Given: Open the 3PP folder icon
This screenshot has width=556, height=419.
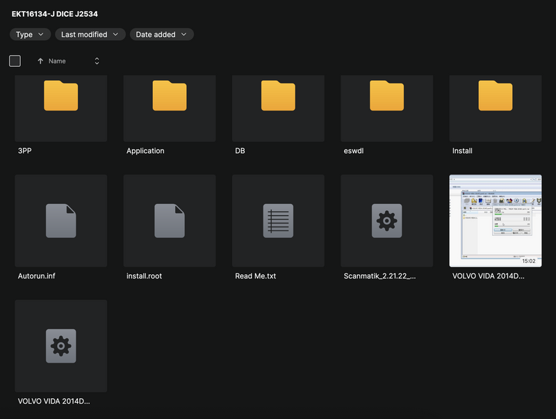Looking at the screenshot, I should pyautogui.click(x=60, y=96).
